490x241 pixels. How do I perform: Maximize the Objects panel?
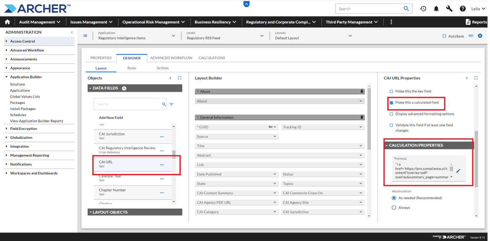click(180, 78)
